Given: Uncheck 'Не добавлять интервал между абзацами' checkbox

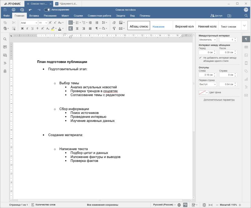Looking at the screenshot, I should [x=200, y=58].
